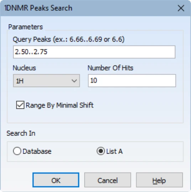Image resolution: width=191 pixels, height=192 pixels.
Task: Click the 1DNMR Peaks Search title
Action: (38, 8)
